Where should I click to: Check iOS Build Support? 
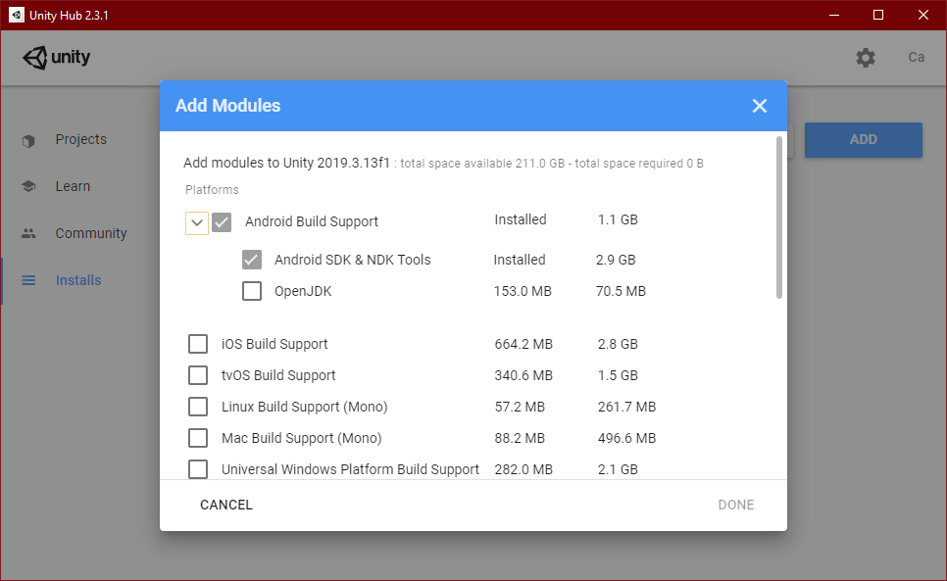[x=198, y=344]
